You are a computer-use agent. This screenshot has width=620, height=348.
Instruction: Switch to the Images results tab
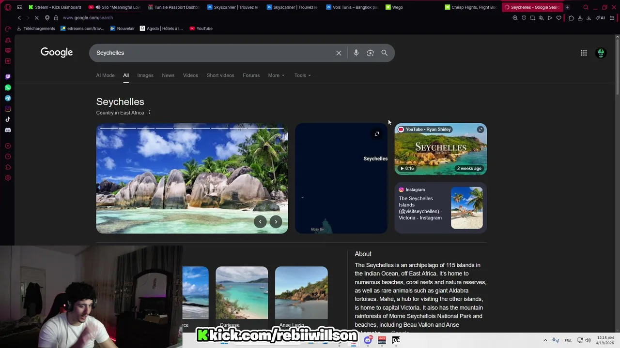coord(145,75)
